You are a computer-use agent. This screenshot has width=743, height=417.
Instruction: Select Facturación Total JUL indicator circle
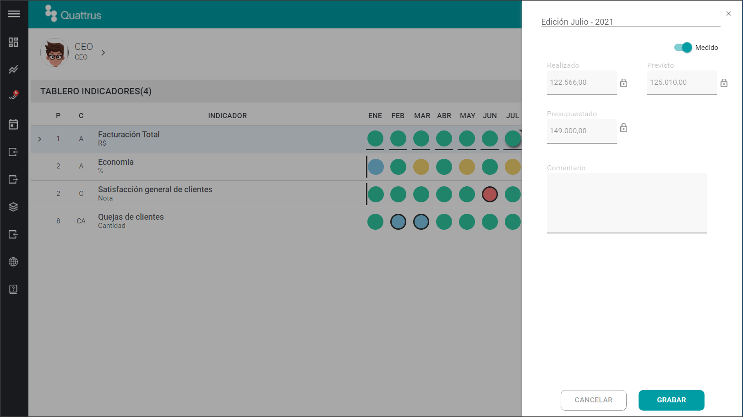coord(513,139)
